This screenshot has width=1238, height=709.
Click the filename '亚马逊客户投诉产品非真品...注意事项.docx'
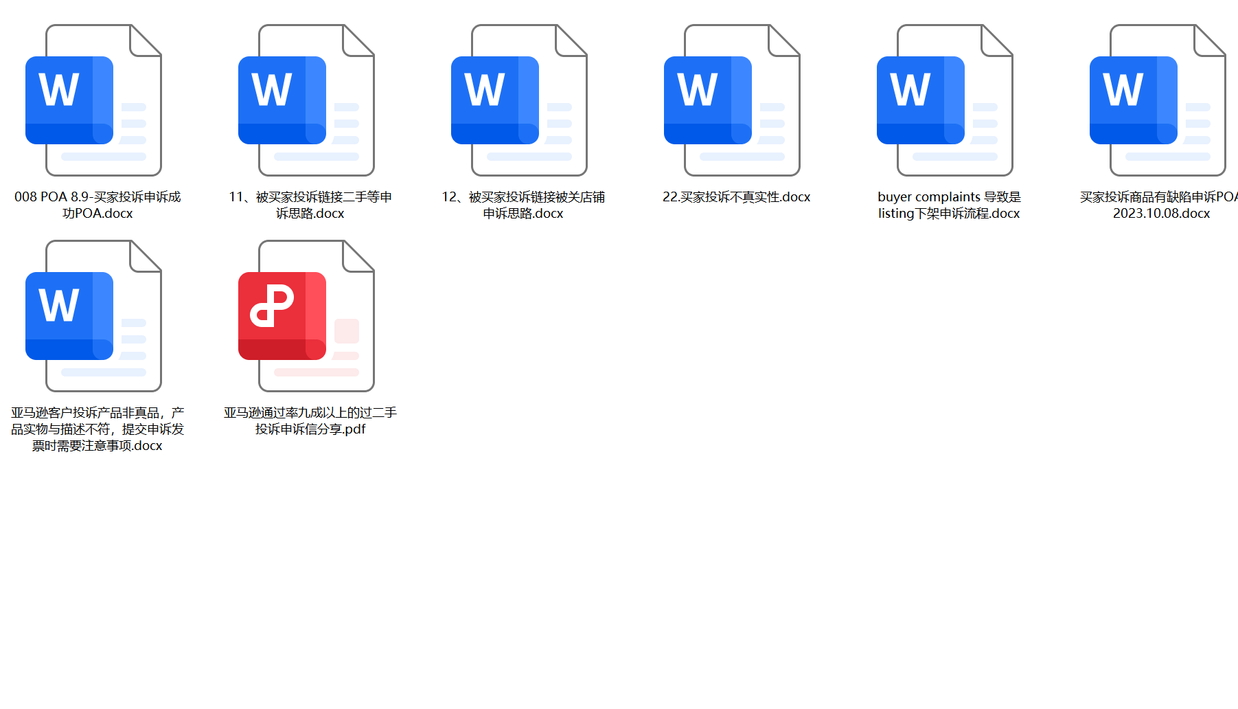98,429
